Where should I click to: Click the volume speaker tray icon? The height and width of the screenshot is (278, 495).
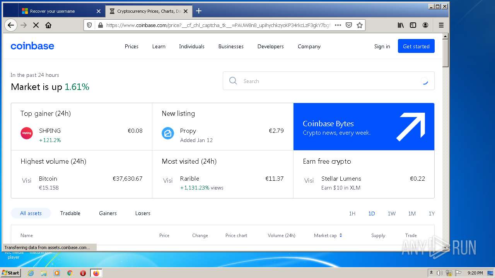point(440,273)
